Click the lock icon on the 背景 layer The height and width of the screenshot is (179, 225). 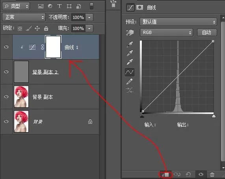pos(90,121)
